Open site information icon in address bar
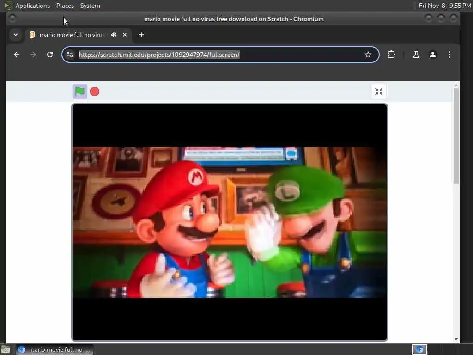 click(x=70, y=55)
